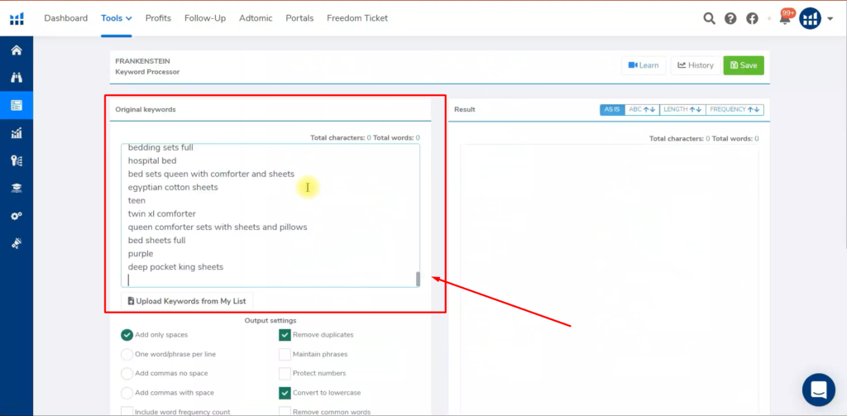Click the account avatar icon
The width and height of the screenshot is (847, 416).
click(811, 18)
